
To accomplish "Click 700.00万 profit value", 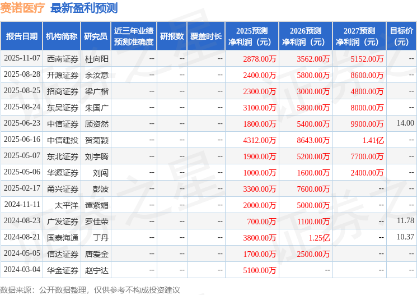I will [x=262, y=222].
